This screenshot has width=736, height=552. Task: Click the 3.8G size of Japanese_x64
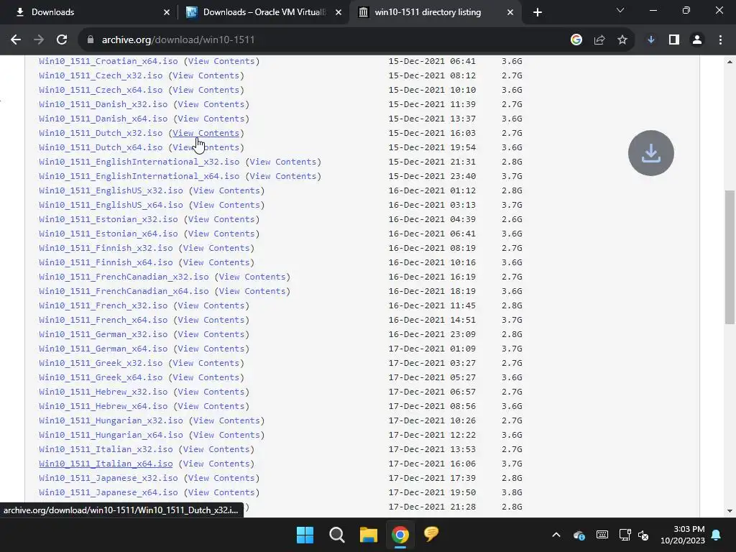tap(512, 492)
